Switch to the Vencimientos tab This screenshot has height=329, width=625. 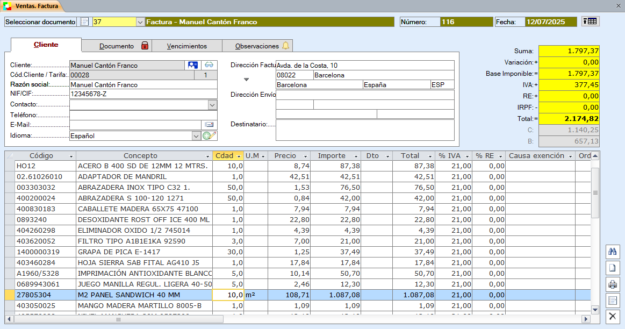(x=186, y=46)
